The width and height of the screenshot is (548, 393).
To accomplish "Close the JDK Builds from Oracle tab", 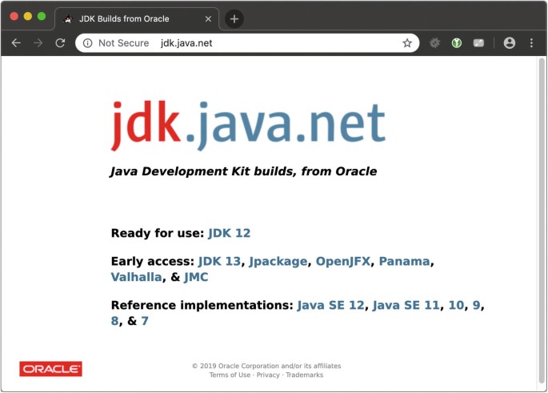I will click(207, 18).
